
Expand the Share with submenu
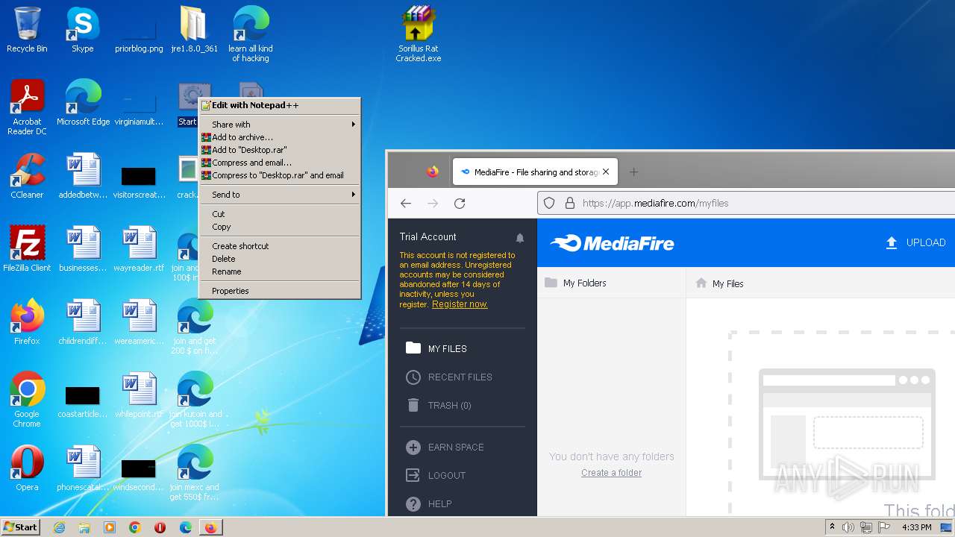tap(280, 125)
